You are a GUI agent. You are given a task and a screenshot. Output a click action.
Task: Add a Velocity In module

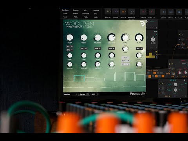[x=132, y=12]
